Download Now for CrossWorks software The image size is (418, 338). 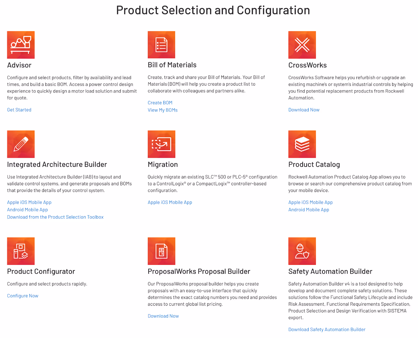pyautogui.click(x=304, y=109)
